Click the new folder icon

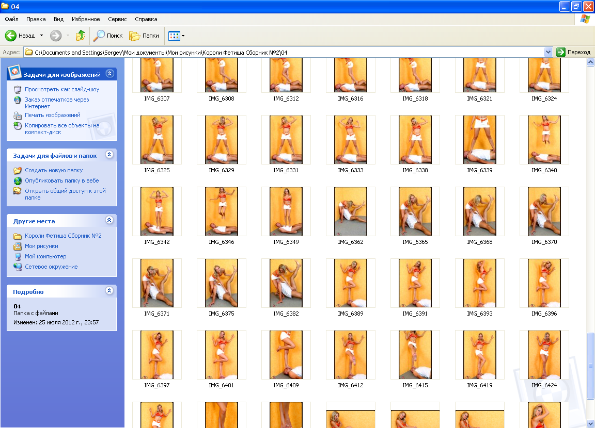18,171
